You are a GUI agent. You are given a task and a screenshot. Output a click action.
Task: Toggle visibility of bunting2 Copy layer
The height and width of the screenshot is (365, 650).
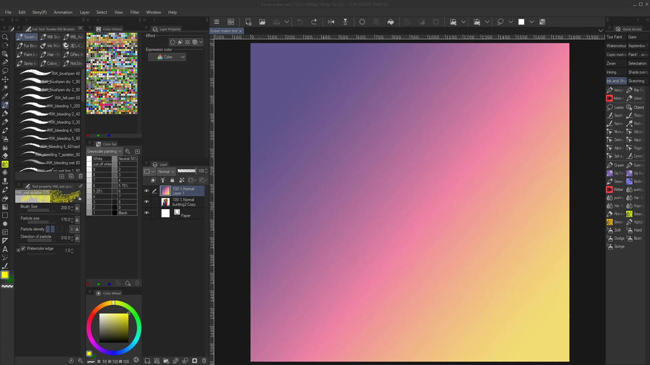click(147, 202)
